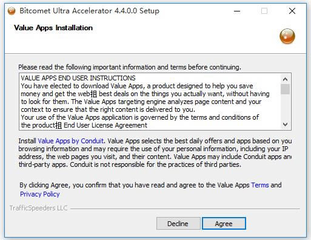
Task: Click the Bitcomet icon in the title bar
Action: (x=12, y=11)
